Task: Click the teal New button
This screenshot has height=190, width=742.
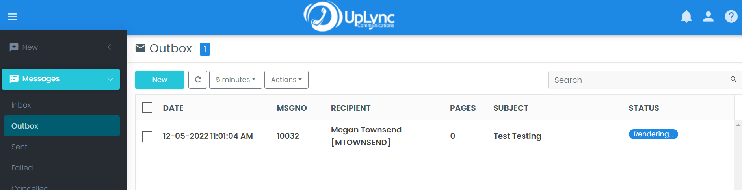Action: coord(160,80)
